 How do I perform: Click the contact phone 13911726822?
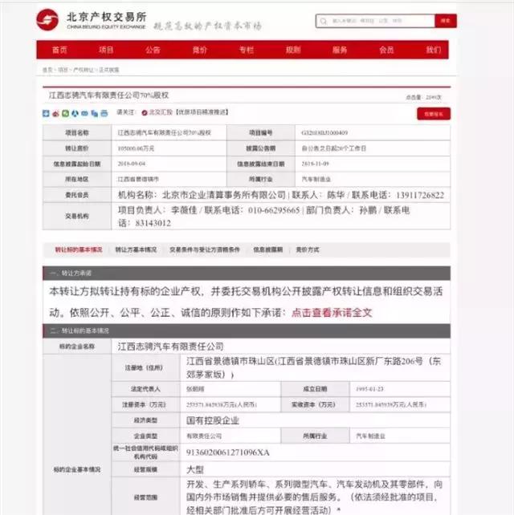click(420, 195)
